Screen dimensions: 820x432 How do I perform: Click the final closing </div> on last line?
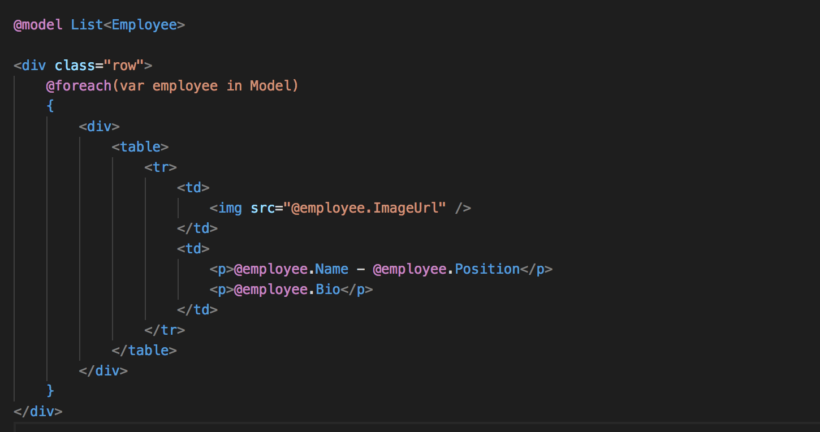pos(38,411)
